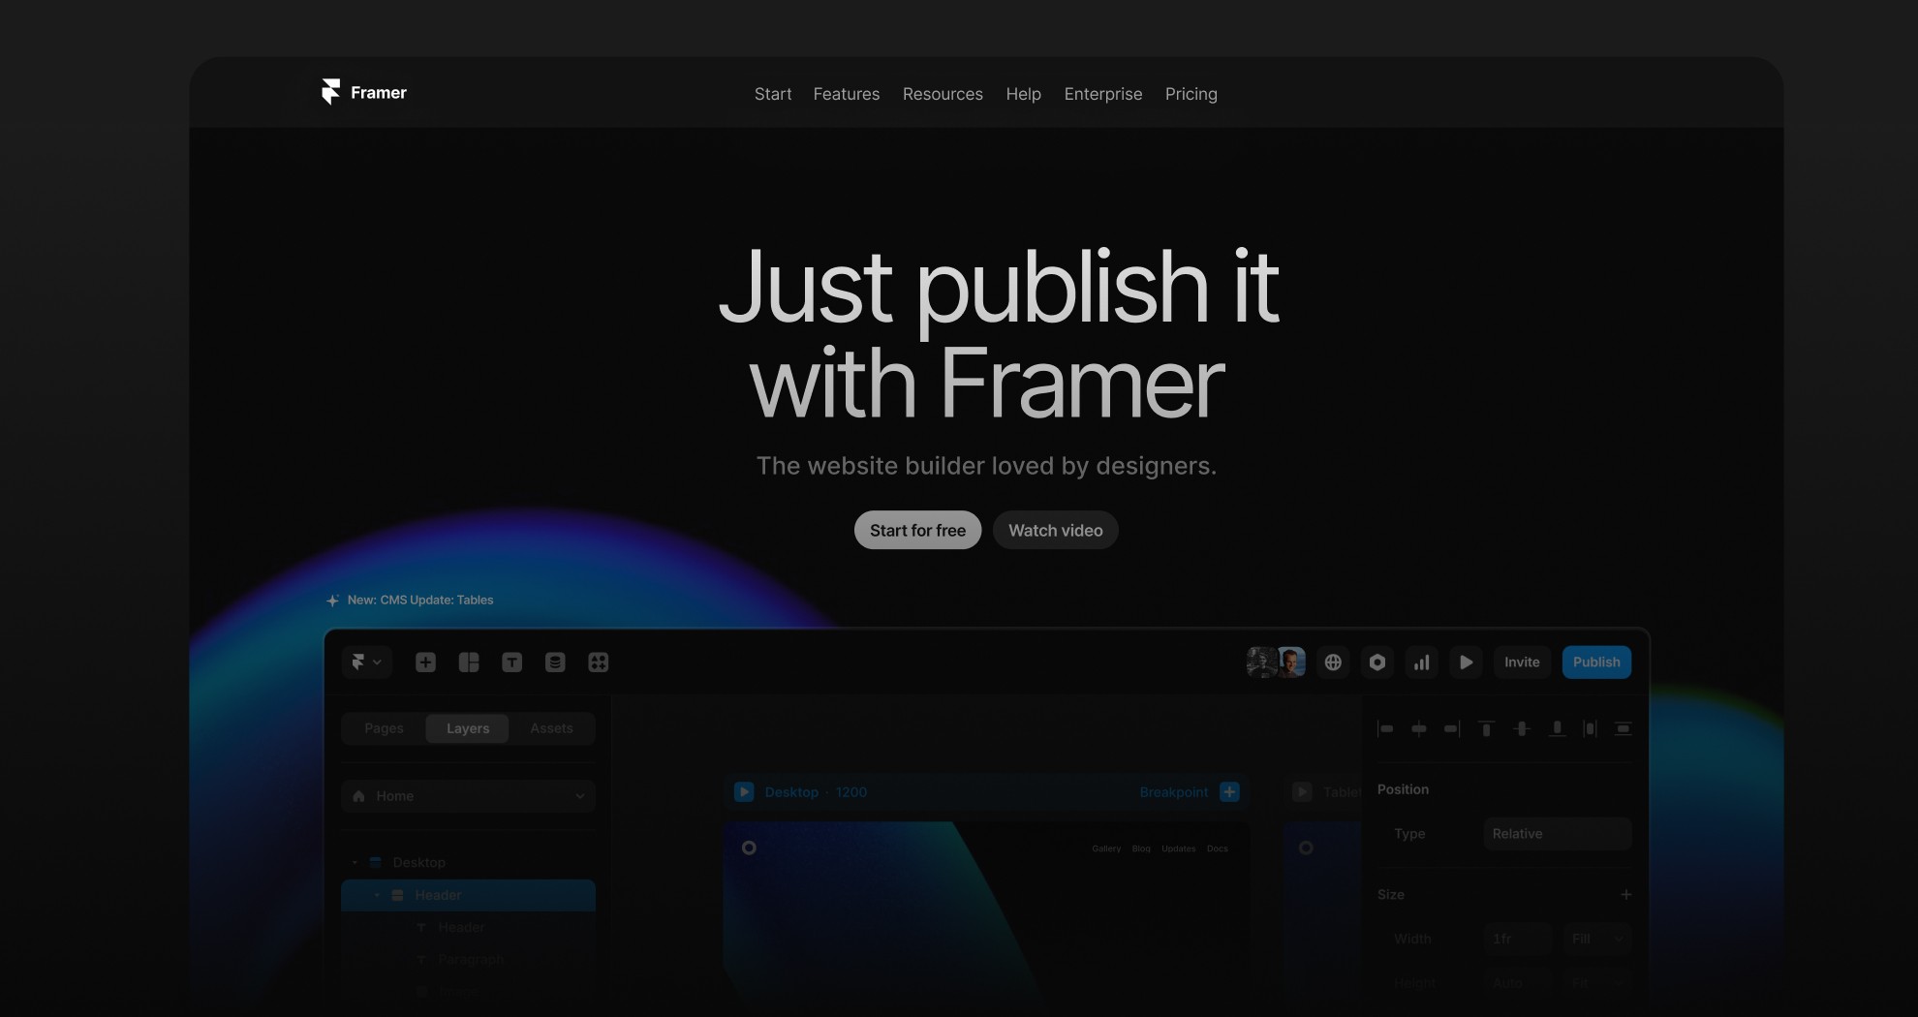The width and height of the screenshot is (1918, 1017).
Task: Collapse the selected Header layer arrow
Action: [x=377, y=895]
